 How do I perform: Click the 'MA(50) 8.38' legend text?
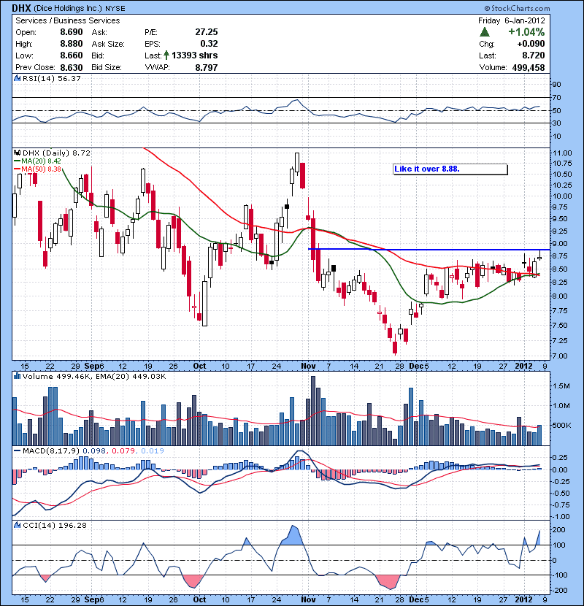[x=41, y=169]
